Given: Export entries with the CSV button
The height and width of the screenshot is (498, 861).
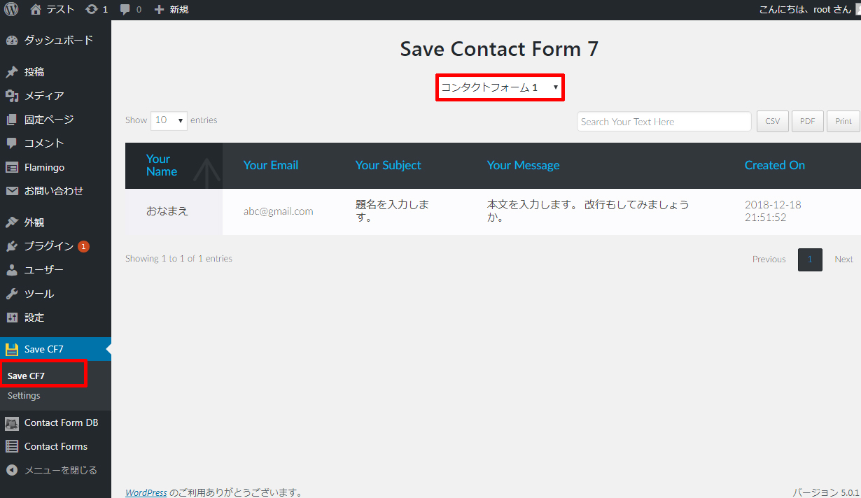Looking at the screenshot, I should (x=772, y=121).
